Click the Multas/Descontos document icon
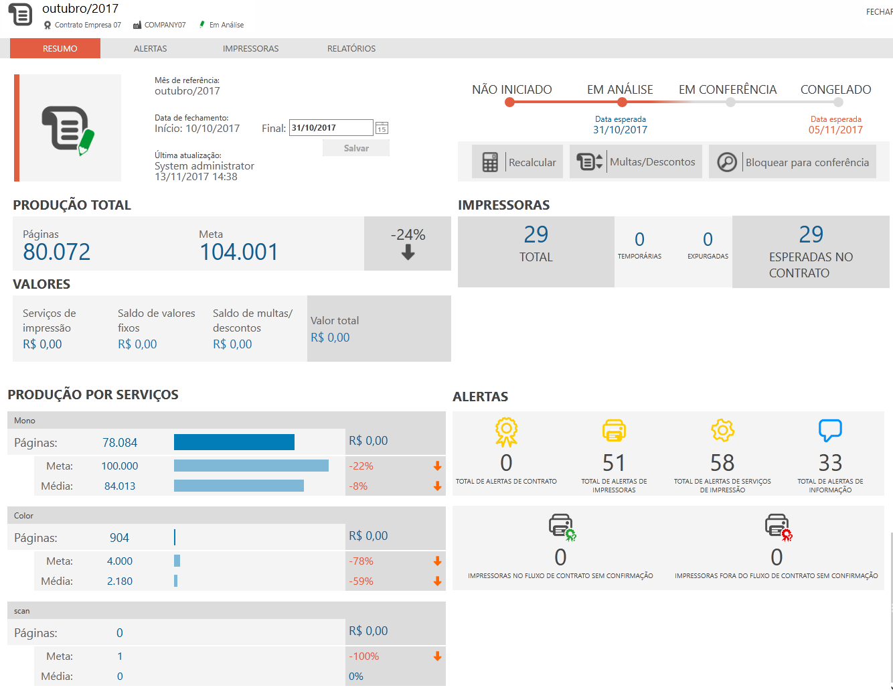 point(589,162)
